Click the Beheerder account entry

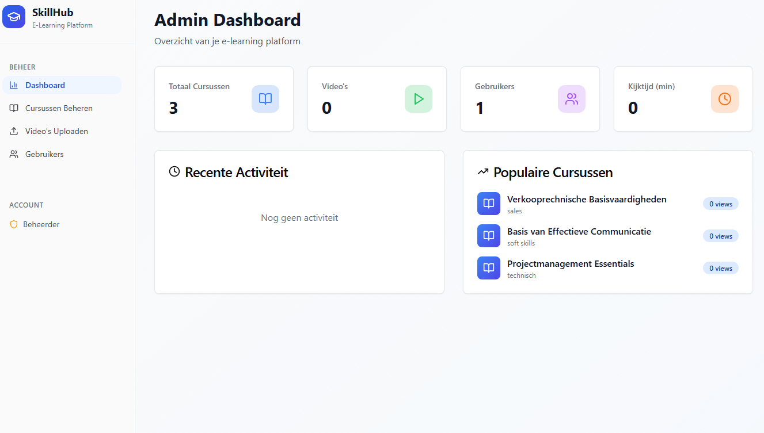pos(41,224)
